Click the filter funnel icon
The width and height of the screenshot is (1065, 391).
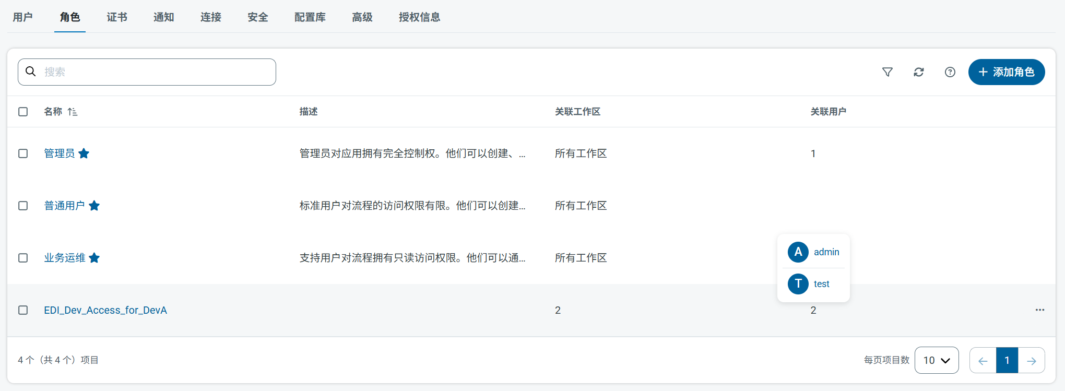(x=887, y=72)
